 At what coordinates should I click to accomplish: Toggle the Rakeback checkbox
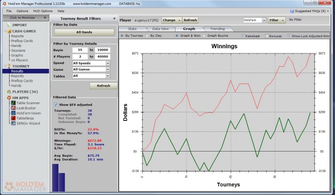coord(243,36)
